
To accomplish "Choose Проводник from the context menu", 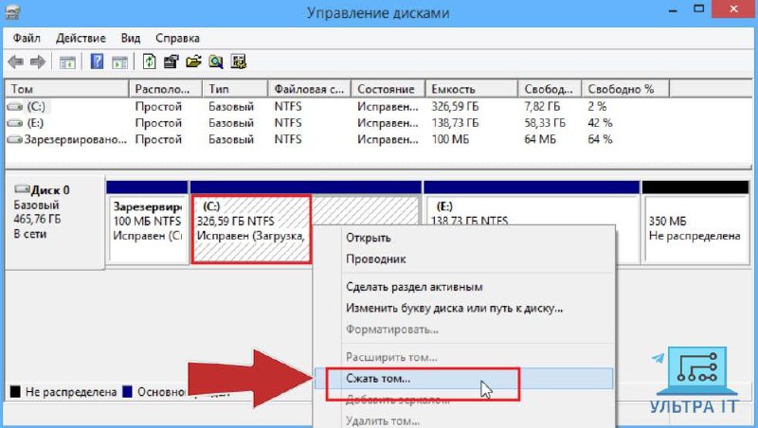I will (376, 258).
